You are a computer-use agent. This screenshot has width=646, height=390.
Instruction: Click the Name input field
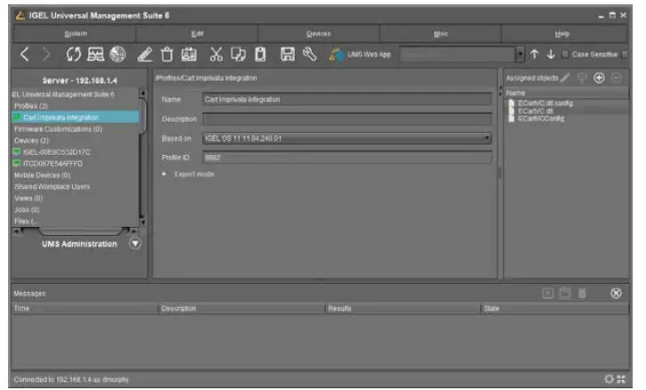coord(347,99)
